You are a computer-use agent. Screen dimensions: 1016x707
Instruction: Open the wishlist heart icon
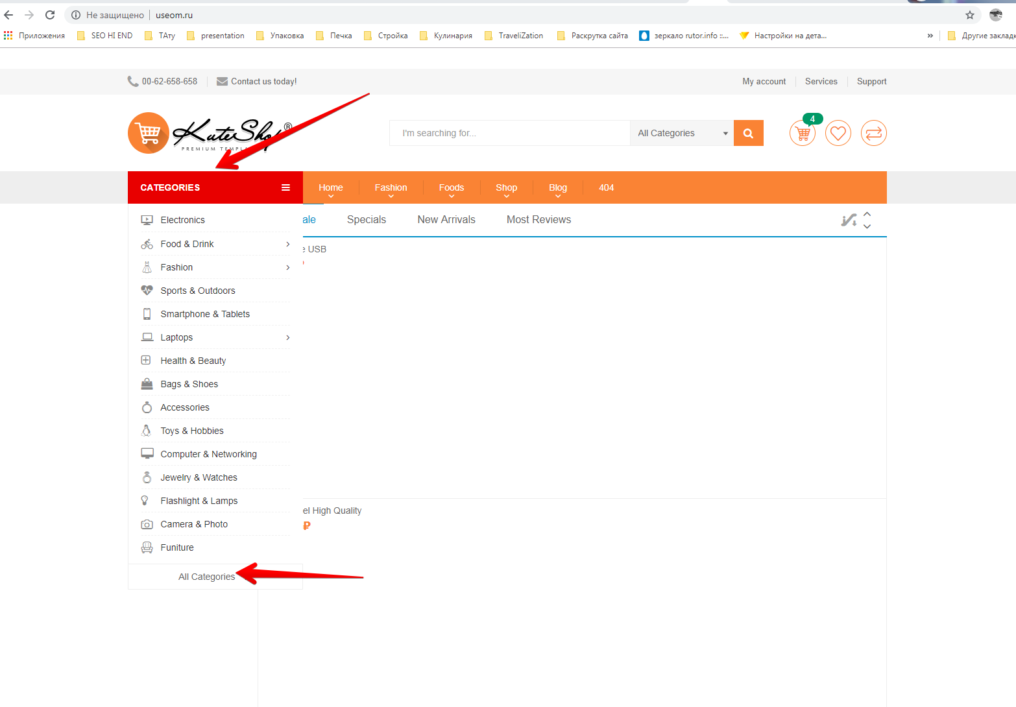tap(838, 133)
